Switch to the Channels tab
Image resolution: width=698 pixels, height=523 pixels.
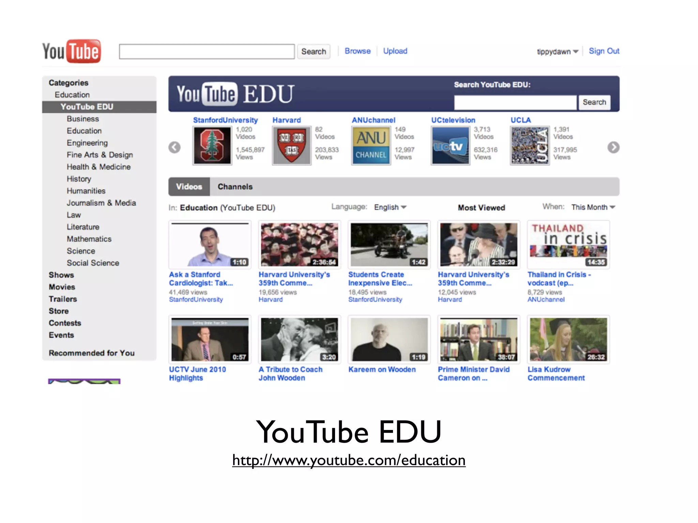coord(235,187)
